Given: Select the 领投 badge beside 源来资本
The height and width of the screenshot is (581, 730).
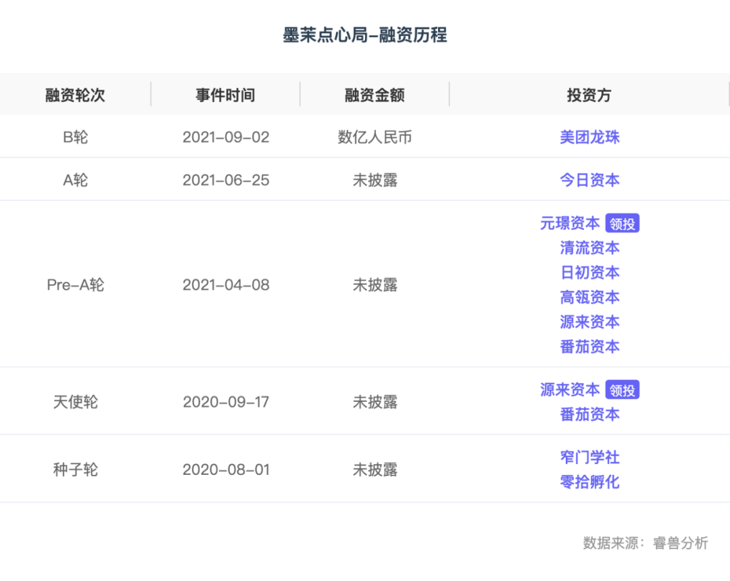Looking at the screenshot, I should click(x=622, y=390).
